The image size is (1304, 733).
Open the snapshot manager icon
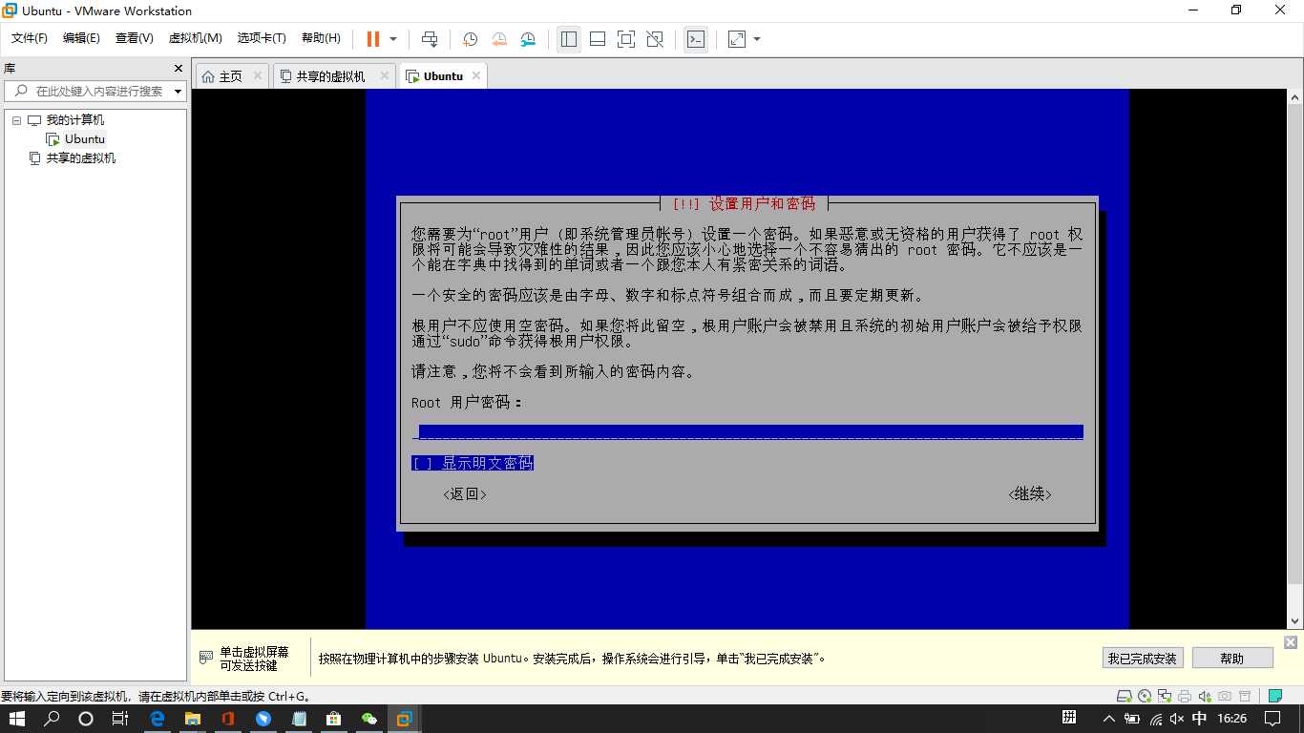(528, 39)
